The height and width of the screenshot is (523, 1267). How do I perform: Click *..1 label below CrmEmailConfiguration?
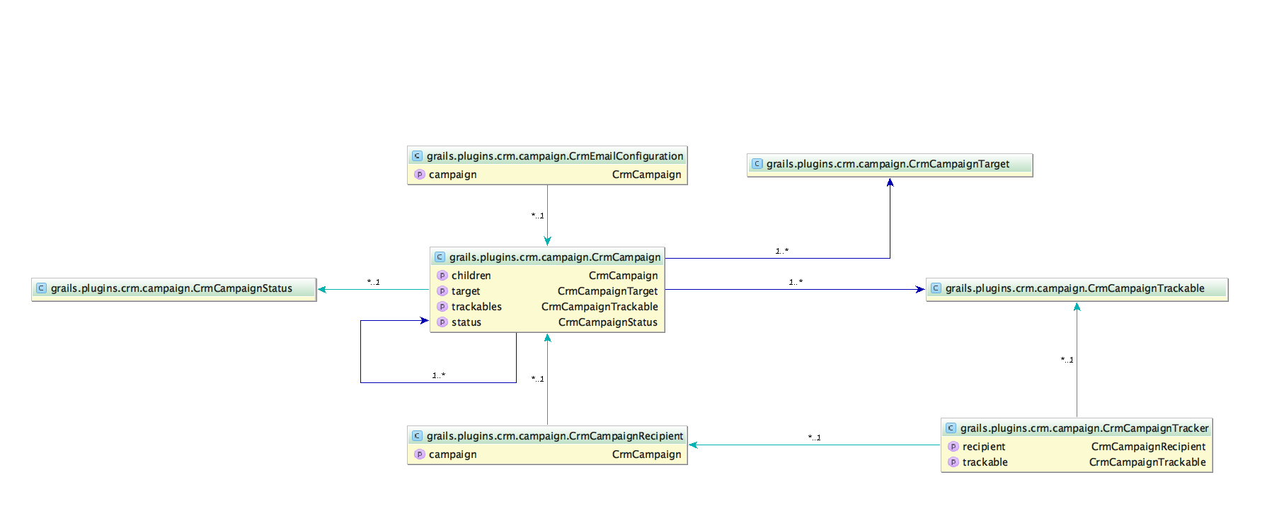tap(538, 216)
